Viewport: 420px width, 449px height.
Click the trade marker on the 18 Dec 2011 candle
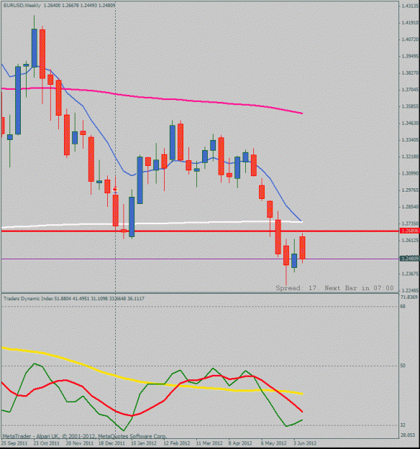[x=116, y=189]
